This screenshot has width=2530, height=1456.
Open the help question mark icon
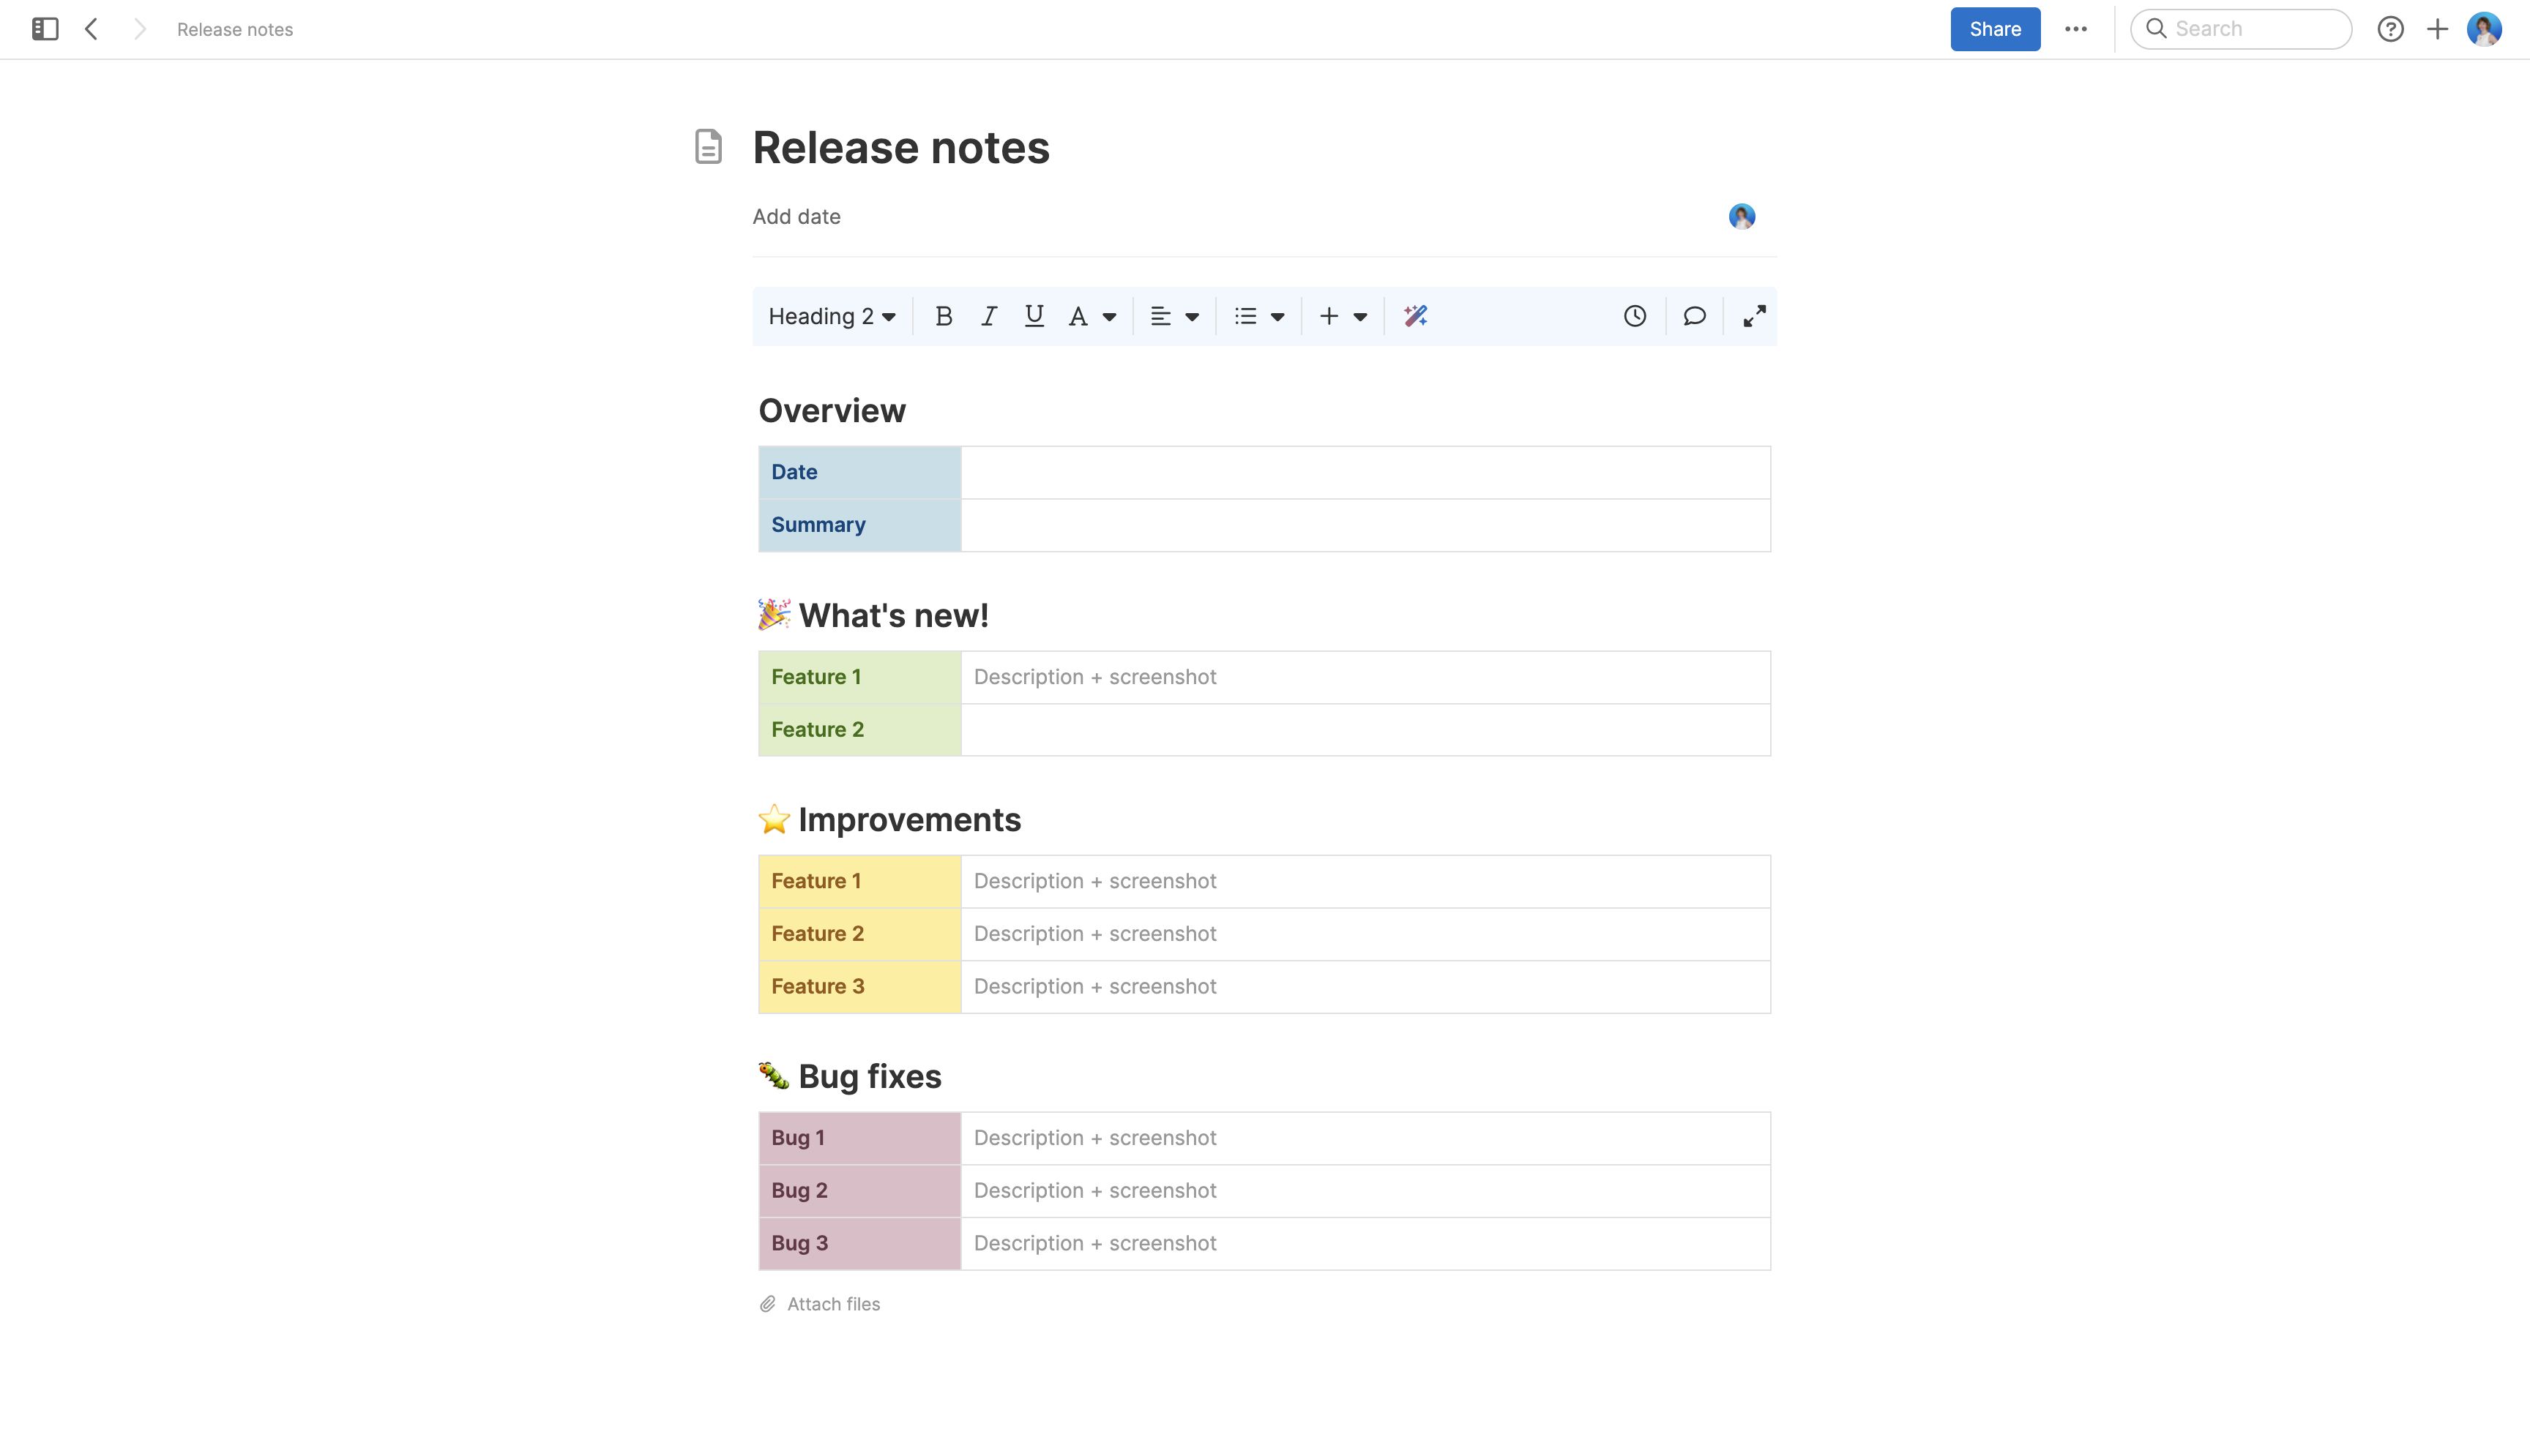[x=2391, y=29]
